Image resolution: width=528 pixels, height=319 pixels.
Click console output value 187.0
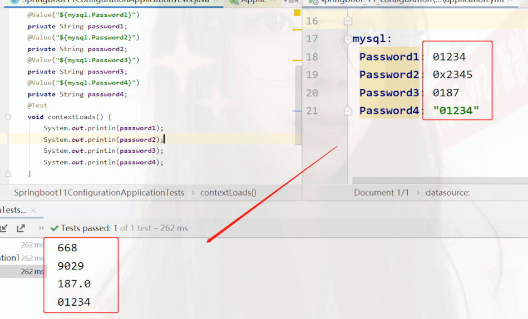coord(74,284)
